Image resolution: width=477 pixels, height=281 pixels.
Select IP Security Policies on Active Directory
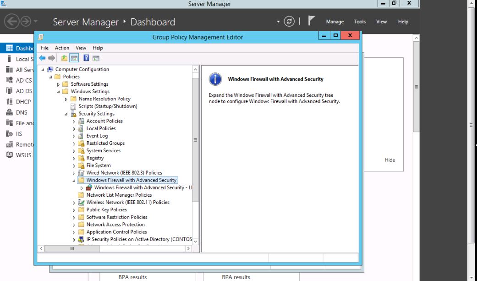click(x=139, y=239)
